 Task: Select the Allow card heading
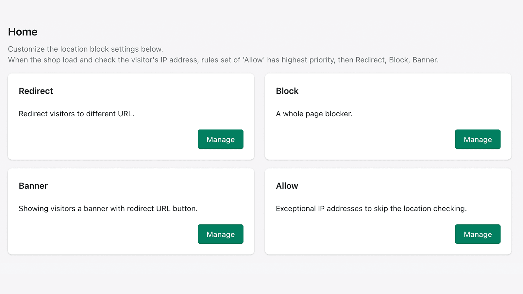pyautogui.click(x=287, y=186)
